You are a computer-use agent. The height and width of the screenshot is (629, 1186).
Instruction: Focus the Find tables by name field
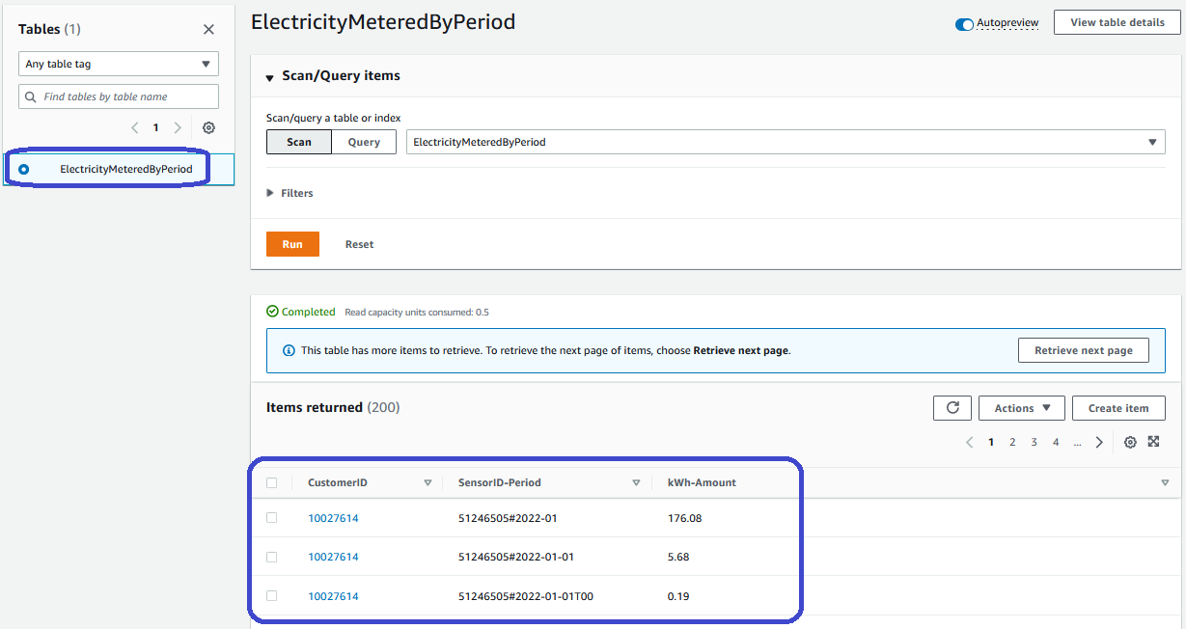119,96
